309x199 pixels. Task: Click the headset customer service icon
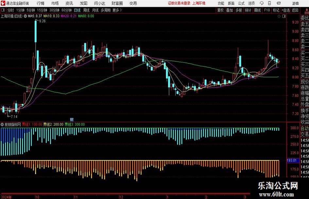tap(262, 3)
